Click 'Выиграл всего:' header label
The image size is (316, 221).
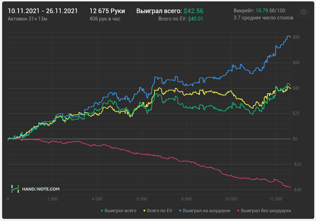[x=159, y=11]
